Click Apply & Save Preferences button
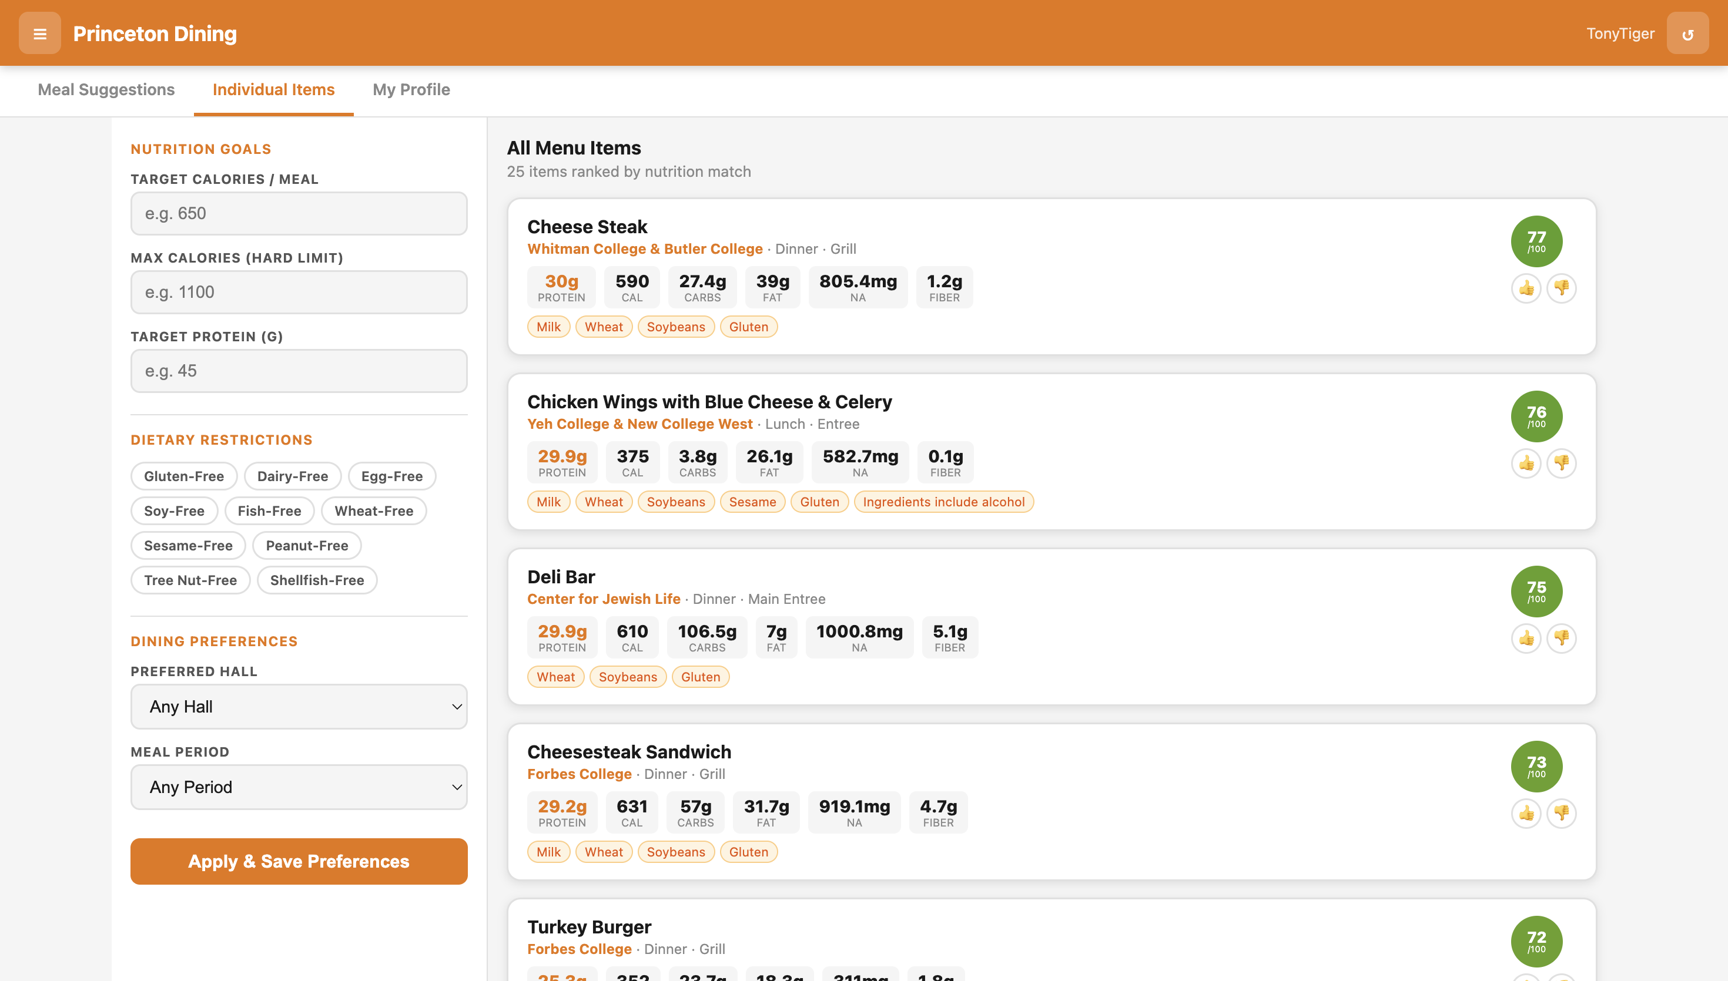This screenshot has height=981, width=1728. point(299,861)
